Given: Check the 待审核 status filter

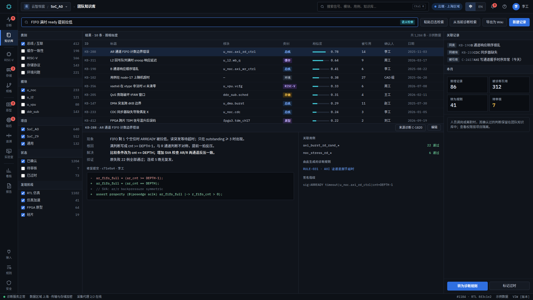Looking at the screenshot, I should coord(23,168).
